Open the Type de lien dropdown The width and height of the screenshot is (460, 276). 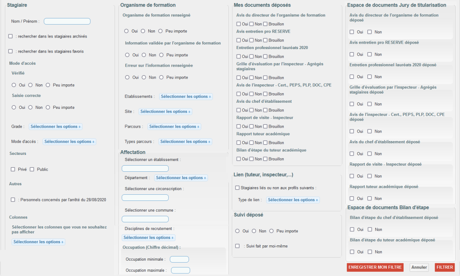point(293,200)
